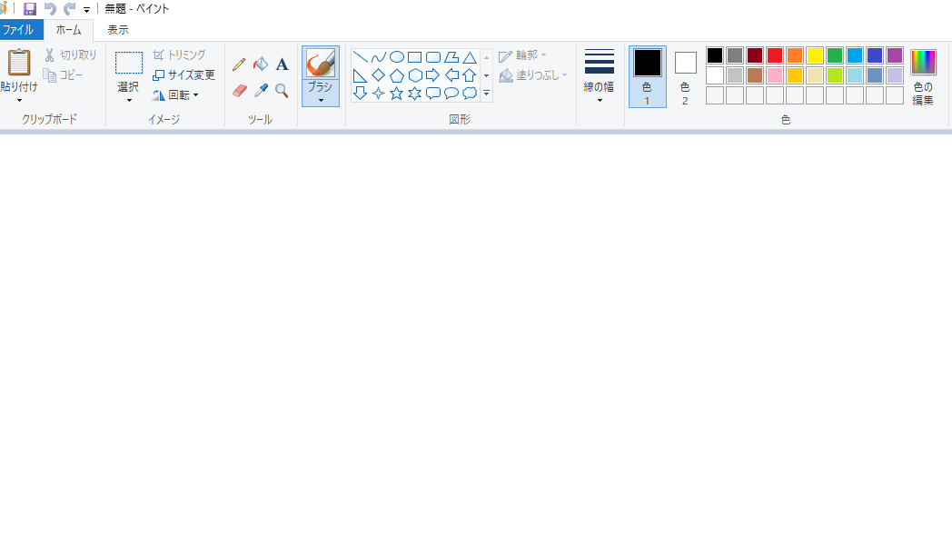The image size is (952, 555).
Task: Choose the Hexagon shape
Action: (414, 75)
